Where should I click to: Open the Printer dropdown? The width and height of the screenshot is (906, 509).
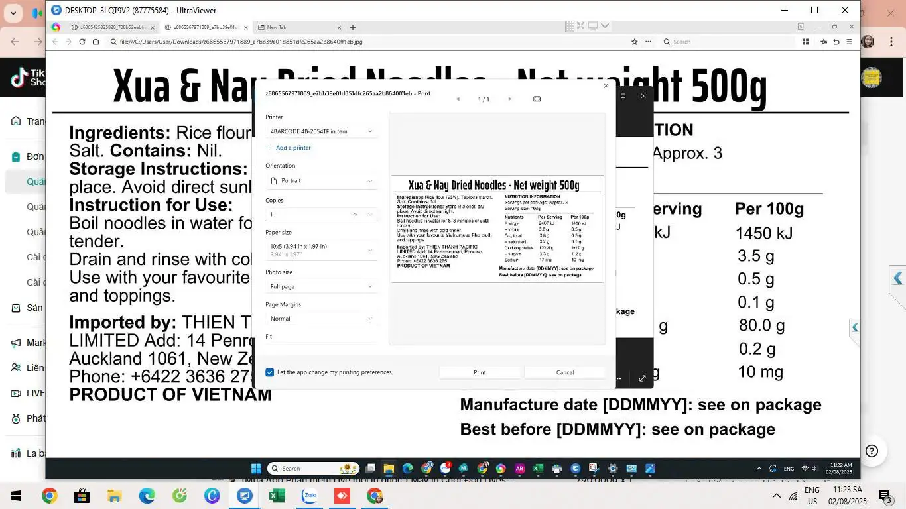click(321, 131)
